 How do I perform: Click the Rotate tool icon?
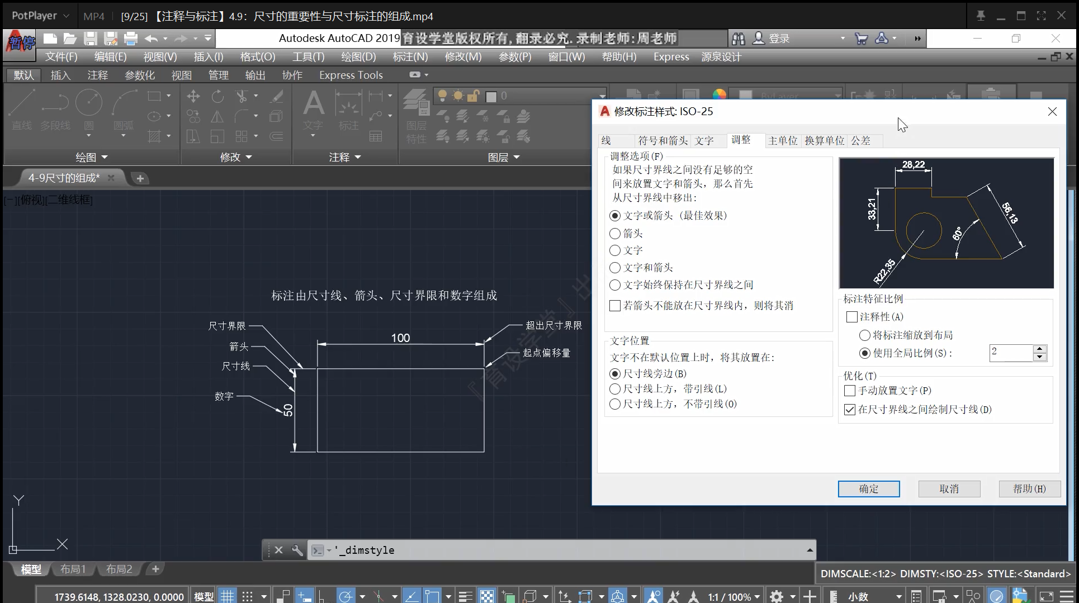pyautogui.click(x=217, y=96)
